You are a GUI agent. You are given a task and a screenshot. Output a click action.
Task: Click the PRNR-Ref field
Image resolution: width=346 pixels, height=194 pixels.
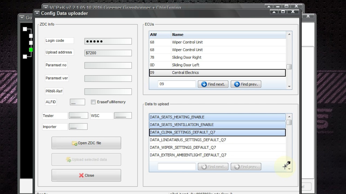click(x=108, y=91)
